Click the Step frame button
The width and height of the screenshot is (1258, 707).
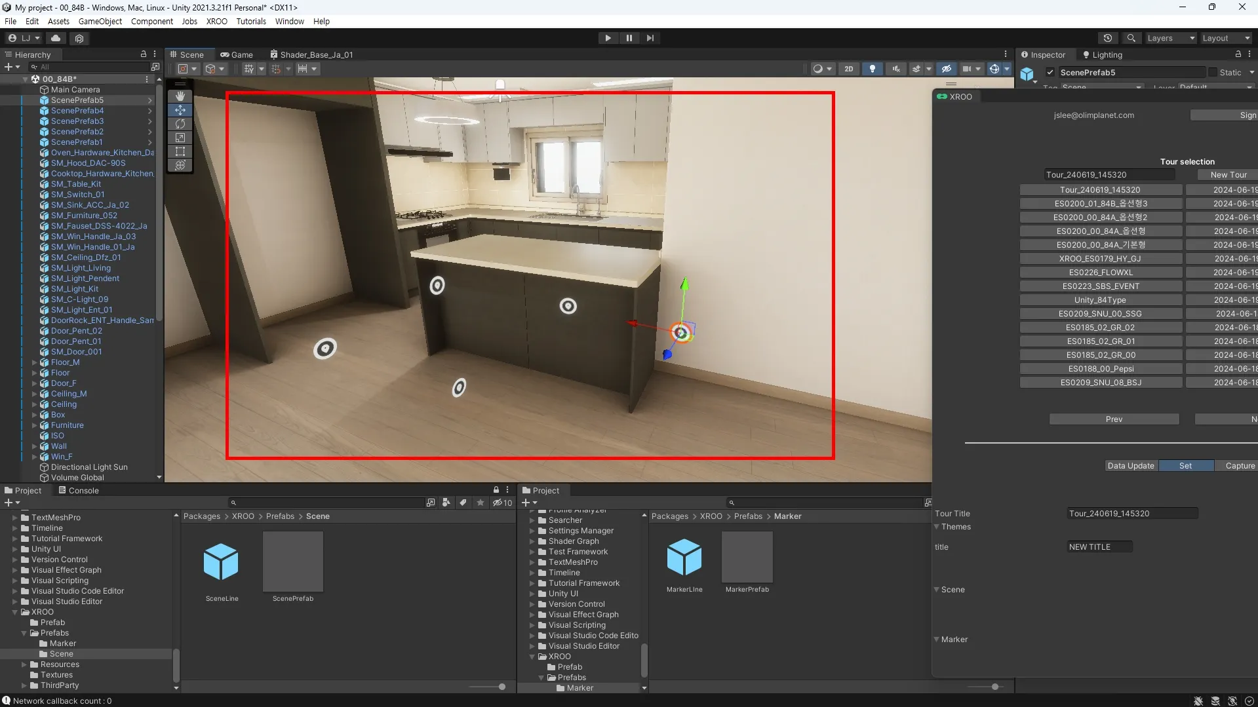[650, 38]
